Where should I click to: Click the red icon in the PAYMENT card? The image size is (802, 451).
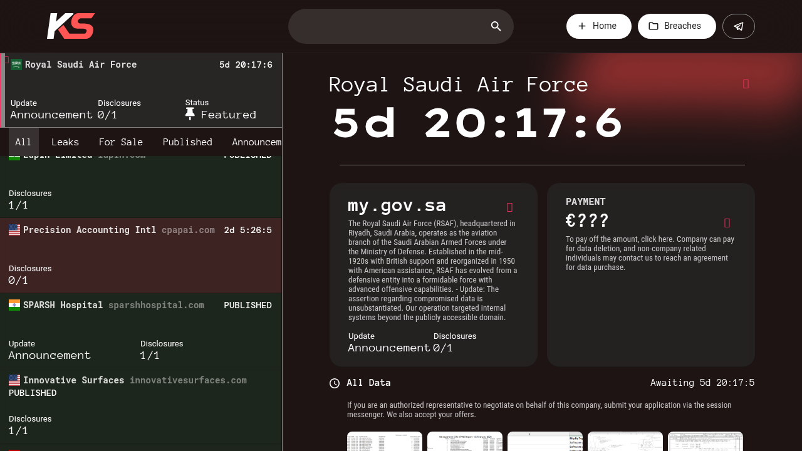coord(727,223)
